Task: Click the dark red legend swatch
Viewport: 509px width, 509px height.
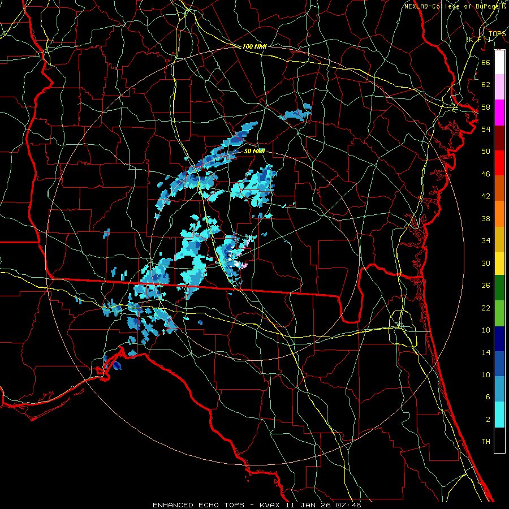Action: [x=499, y=138]
